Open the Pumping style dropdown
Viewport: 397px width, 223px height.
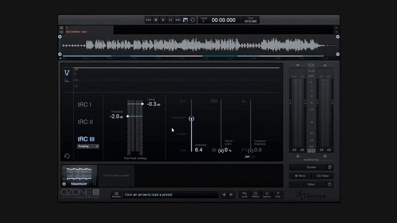point(88,146)
